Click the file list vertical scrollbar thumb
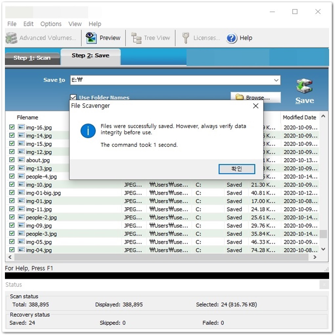 323,234
